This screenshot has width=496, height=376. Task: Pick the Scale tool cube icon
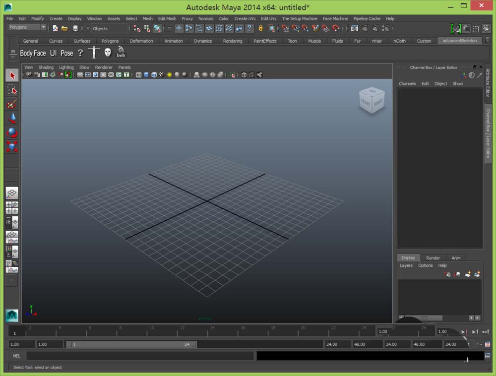coord(12,146)
